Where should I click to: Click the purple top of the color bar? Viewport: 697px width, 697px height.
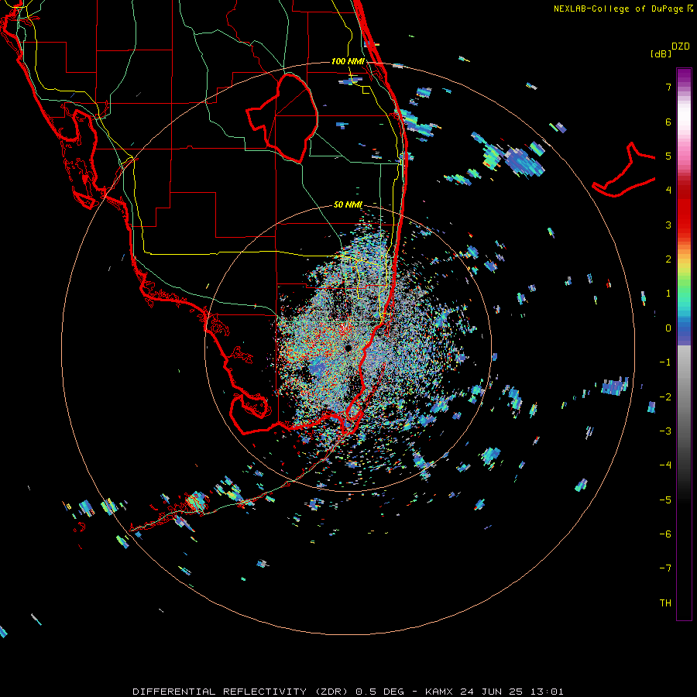click(x=684, y=77)
